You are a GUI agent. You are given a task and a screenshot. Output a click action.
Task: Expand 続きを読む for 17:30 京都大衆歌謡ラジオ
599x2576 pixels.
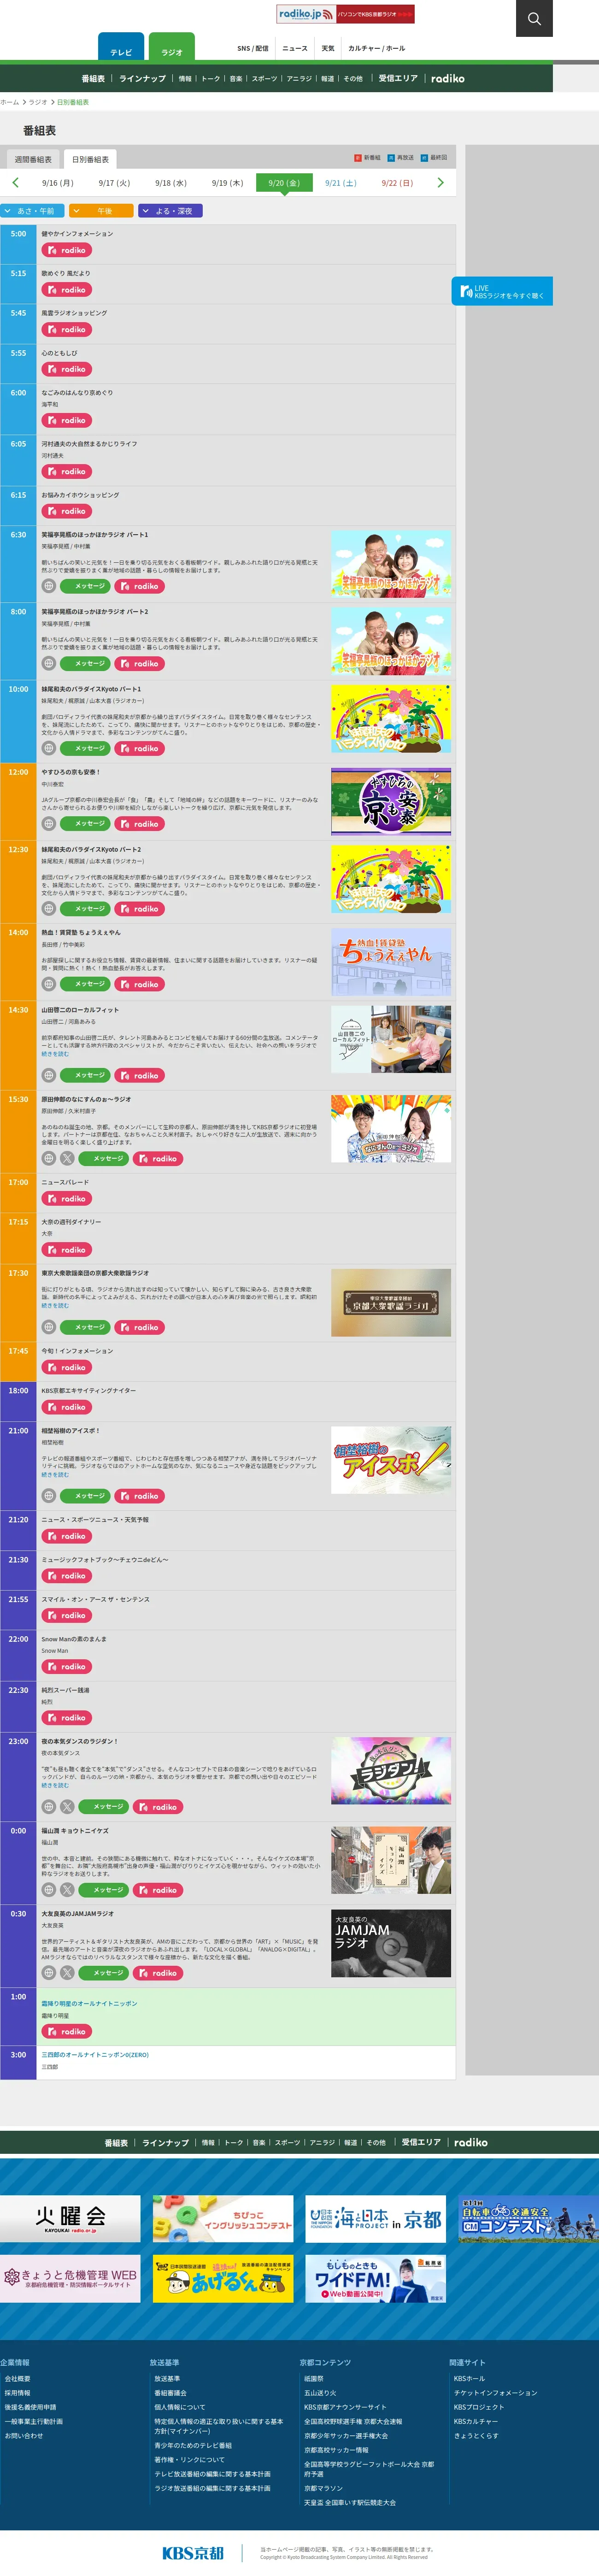[55, 1305]
